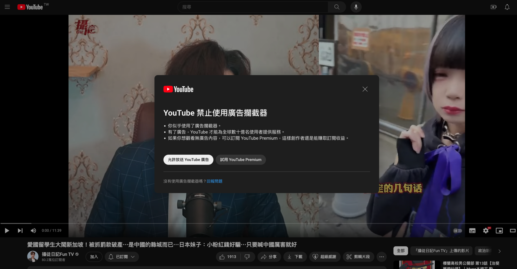The height and width of the screenshot is (269, 517).
Task: Like the video with 1913 likes
Action: pyautogui.click(x=228, y=257)
